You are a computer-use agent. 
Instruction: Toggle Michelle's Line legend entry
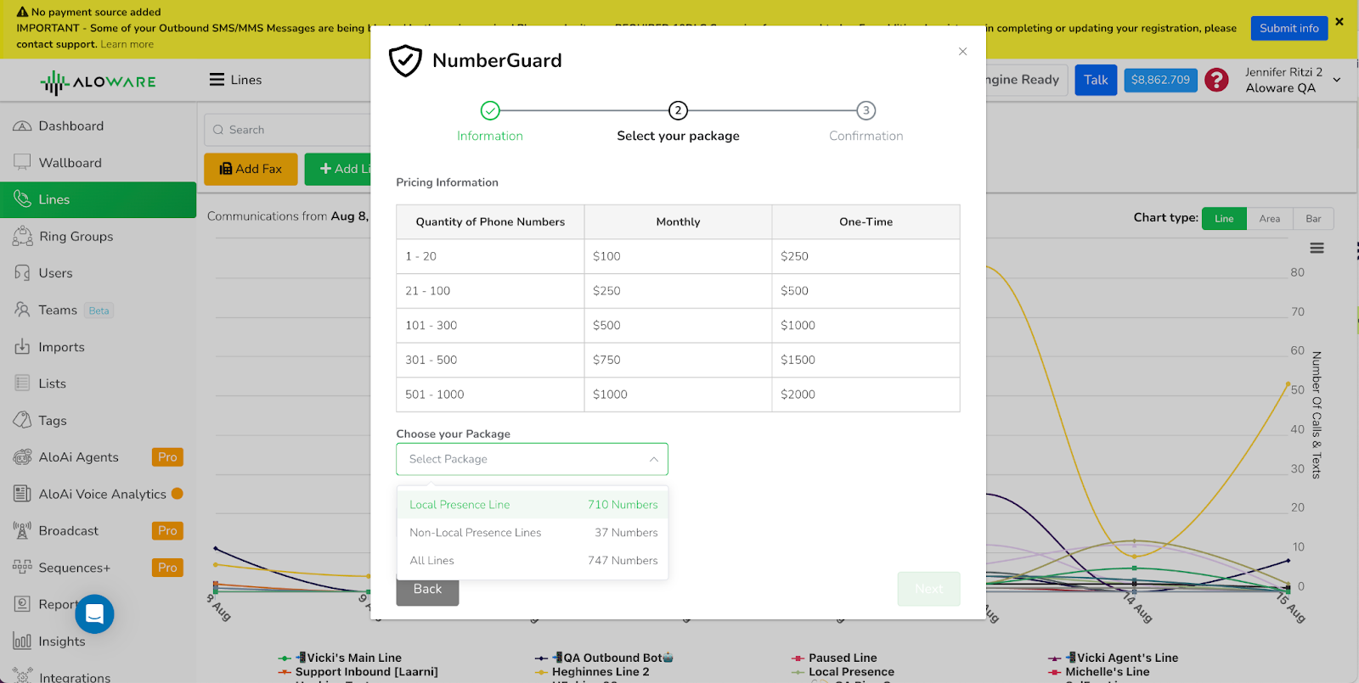point(1098,671)
